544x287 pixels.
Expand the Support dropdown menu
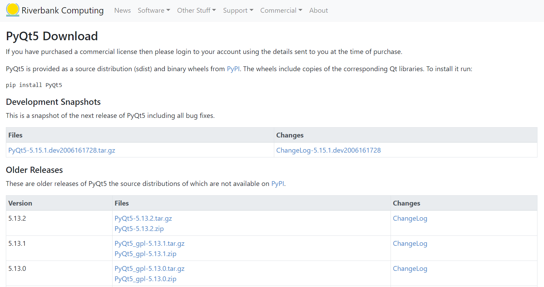[x=238, y=10]
